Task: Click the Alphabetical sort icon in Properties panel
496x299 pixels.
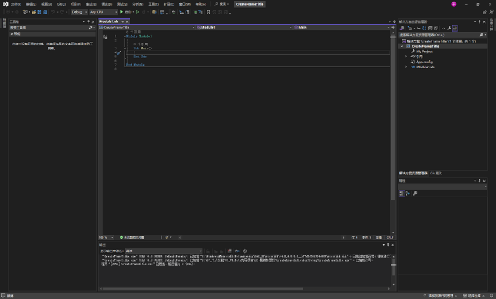Action: click(x=407, y=193)
